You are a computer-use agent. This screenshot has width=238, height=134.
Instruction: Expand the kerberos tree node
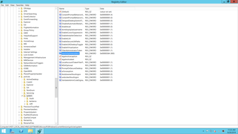pos(25,101)
